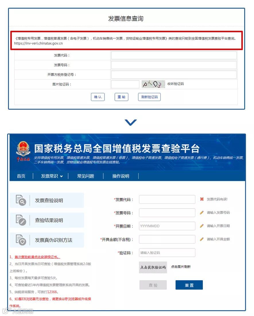Click the pencil icon beside 请输入开票日期
The image size is (254, 316).
(x=202, y=226)
